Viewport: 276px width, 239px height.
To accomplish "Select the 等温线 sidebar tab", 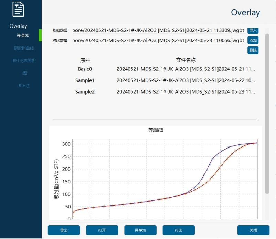I will (22, 35).
